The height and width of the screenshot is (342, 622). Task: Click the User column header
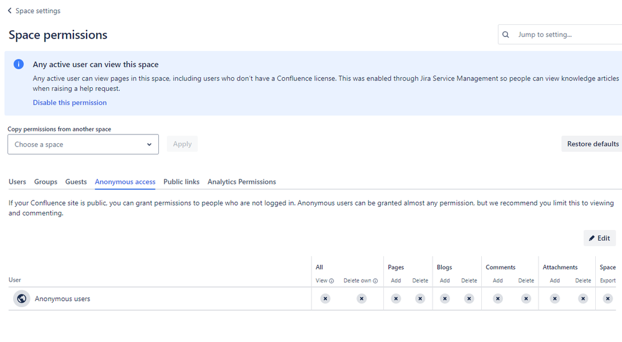point(15,280)
